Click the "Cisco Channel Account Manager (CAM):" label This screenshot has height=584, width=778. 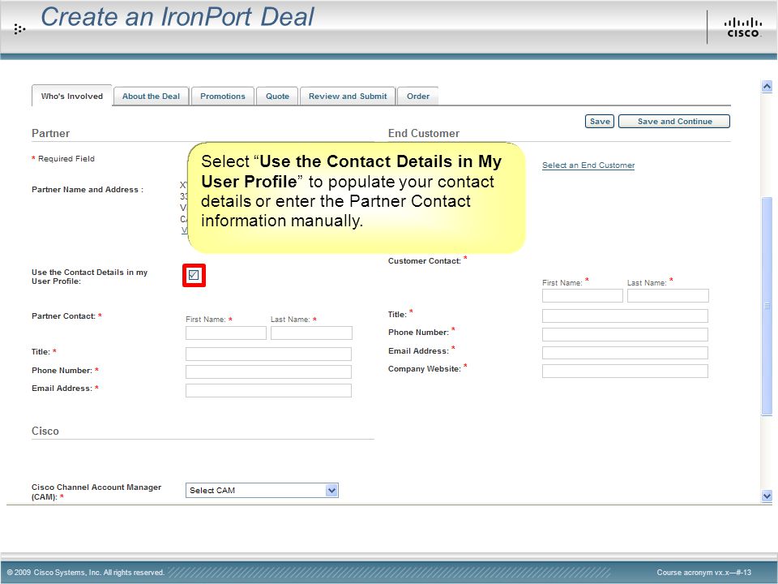pyautogui.click(x=96, y=492)
